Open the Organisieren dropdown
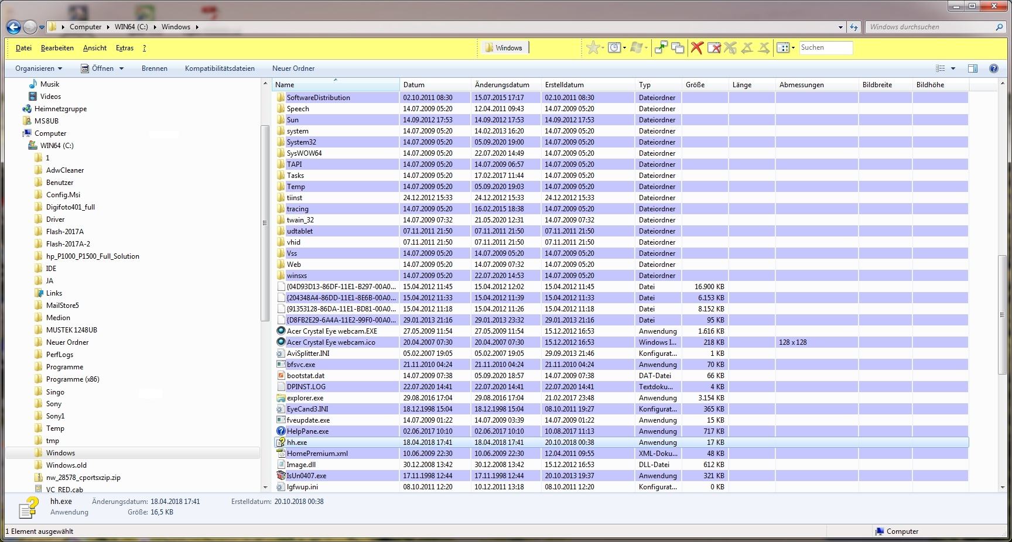The height and width of the screenshot is (542, 1012). [39, 68]
